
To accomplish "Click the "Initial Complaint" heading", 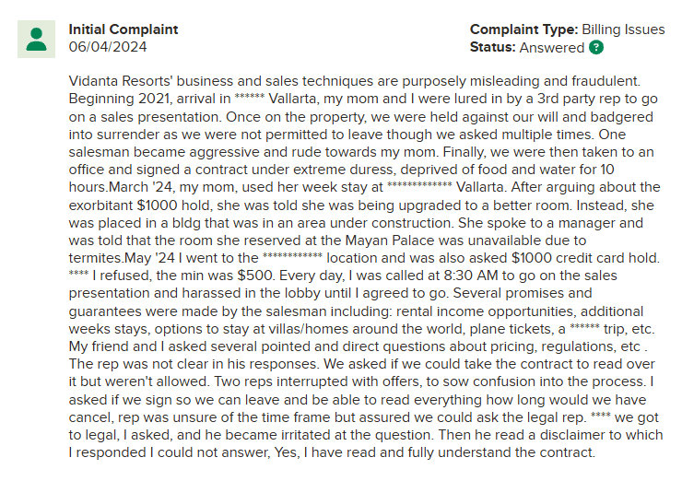I will pyautogui.click(x=123, y=29).
